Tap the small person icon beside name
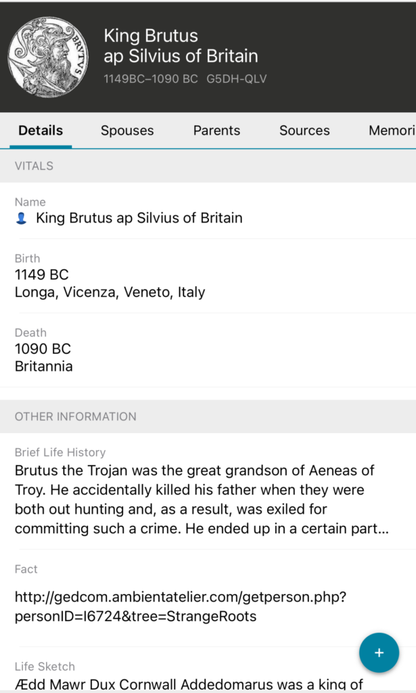The height and width of the screenshot is (693, 416). (x=22, y=219)
